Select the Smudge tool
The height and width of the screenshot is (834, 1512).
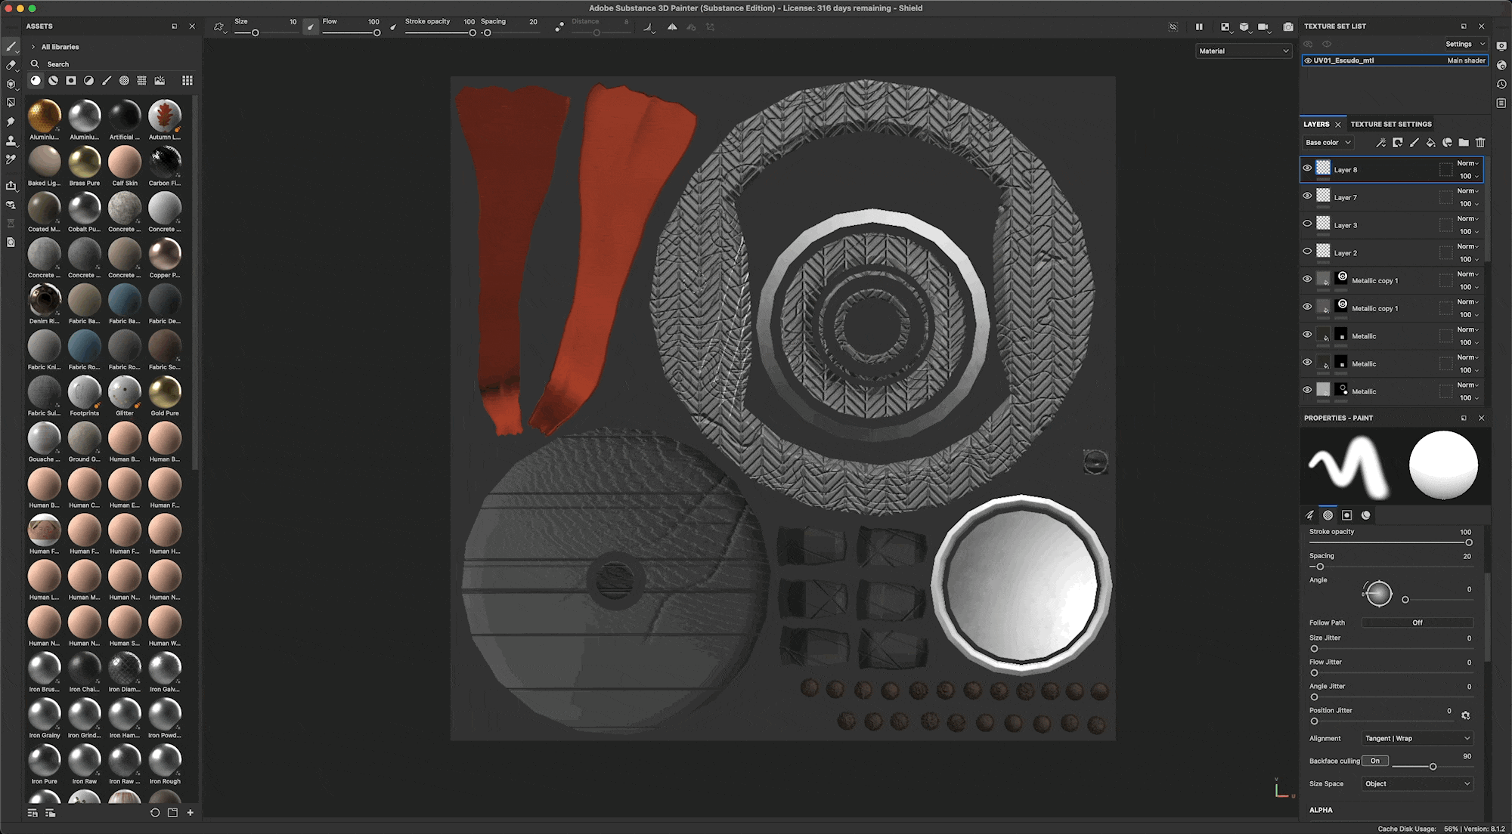click(11, 122)
